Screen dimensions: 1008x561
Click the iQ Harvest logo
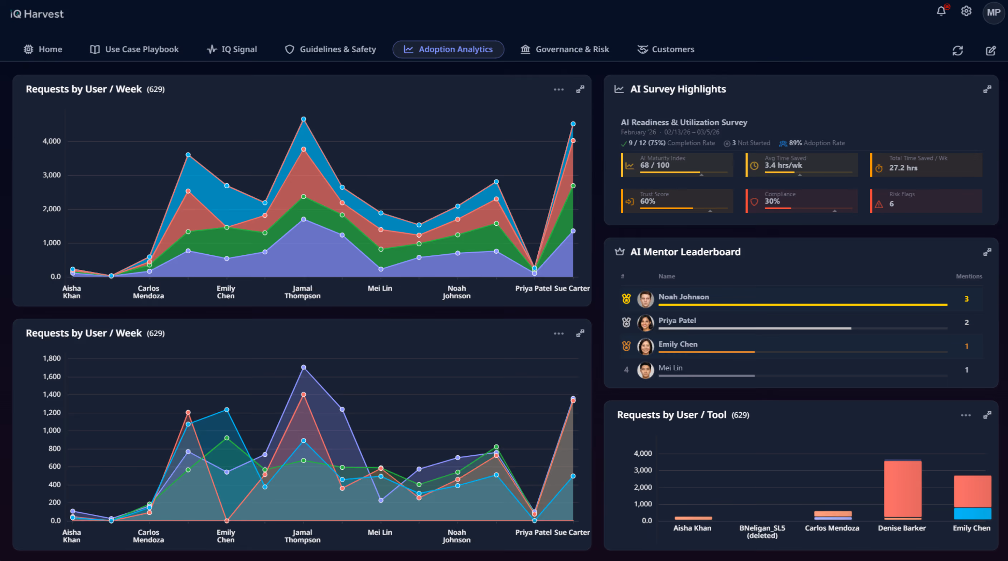pos(37,14)
